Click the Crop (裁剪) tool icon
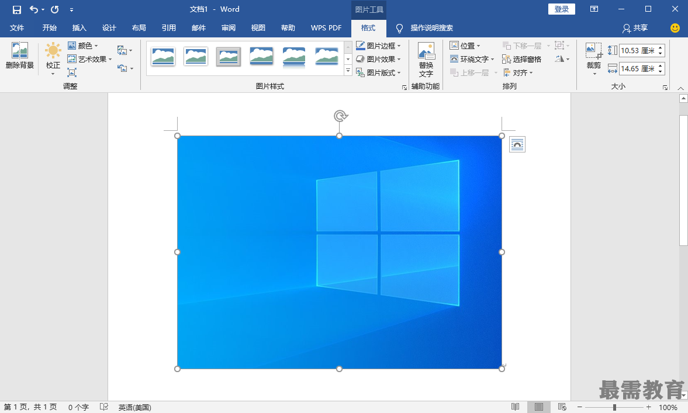 click(594, 50)
